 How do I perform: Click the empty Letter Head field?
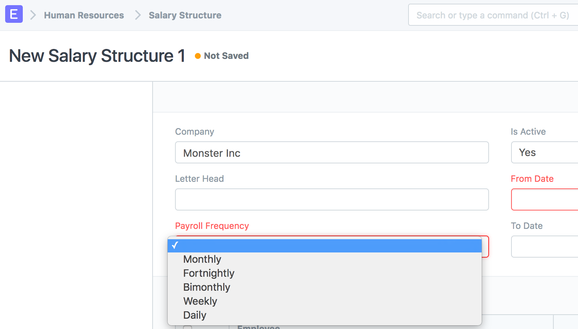(332, 199)
